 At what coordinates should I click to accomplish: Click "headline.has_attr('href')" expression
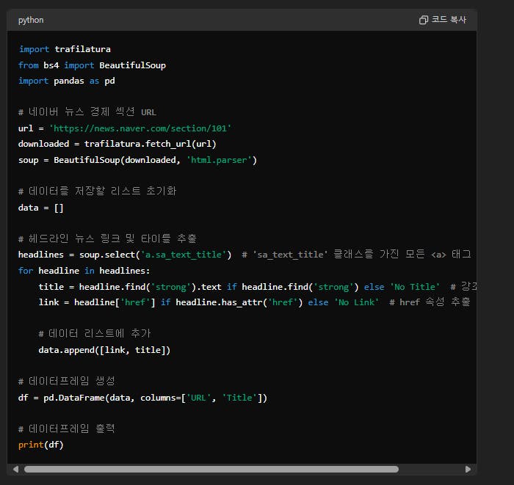tap(239, 302)
